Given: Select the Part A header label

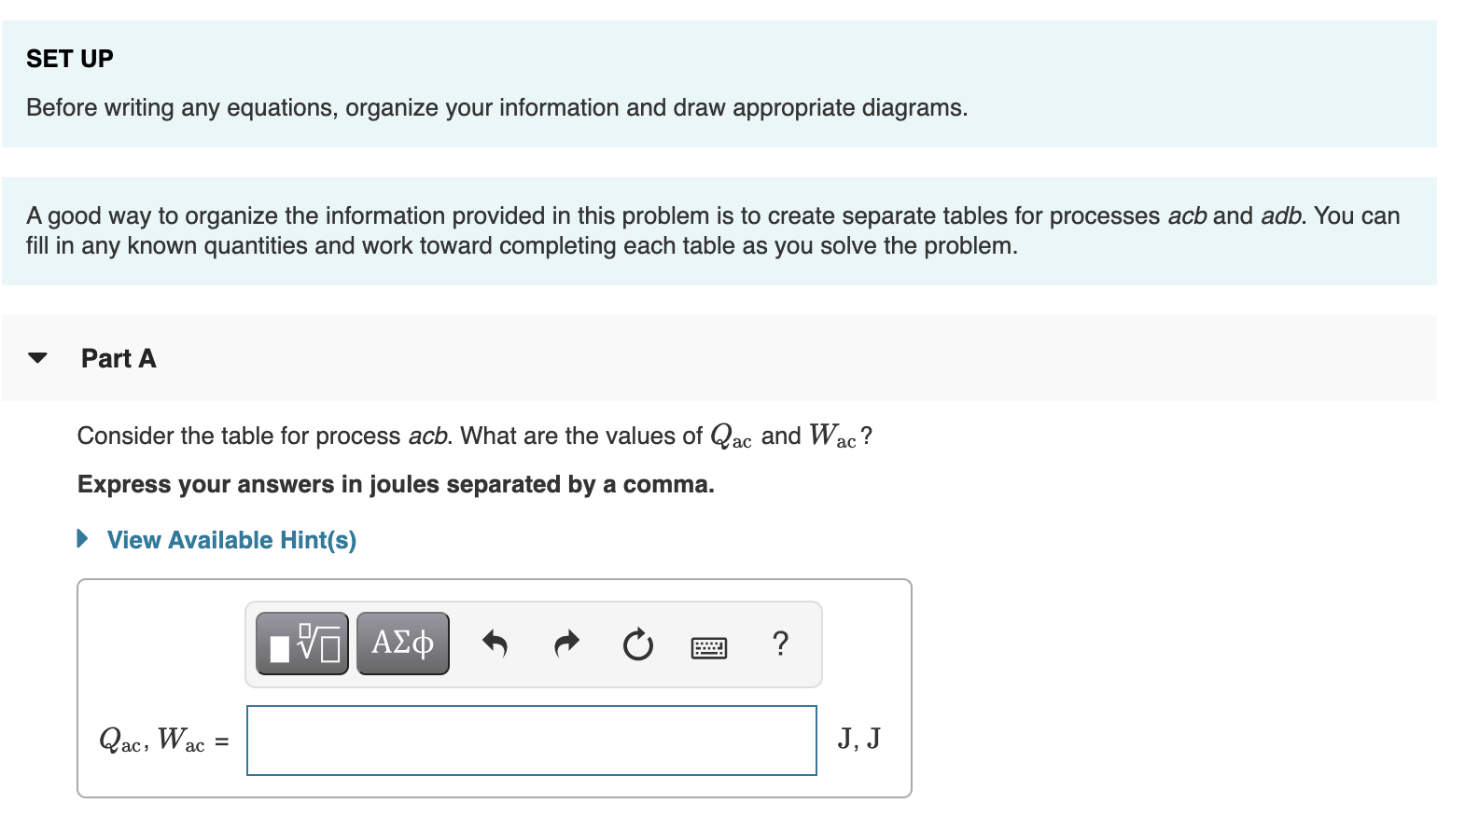Looking at the screenshot, I should [119, 358].
